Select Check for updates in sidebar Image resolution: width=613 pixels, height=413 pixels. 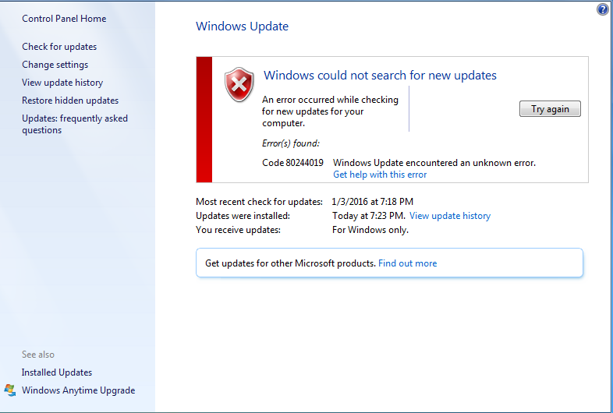[59, 47]
